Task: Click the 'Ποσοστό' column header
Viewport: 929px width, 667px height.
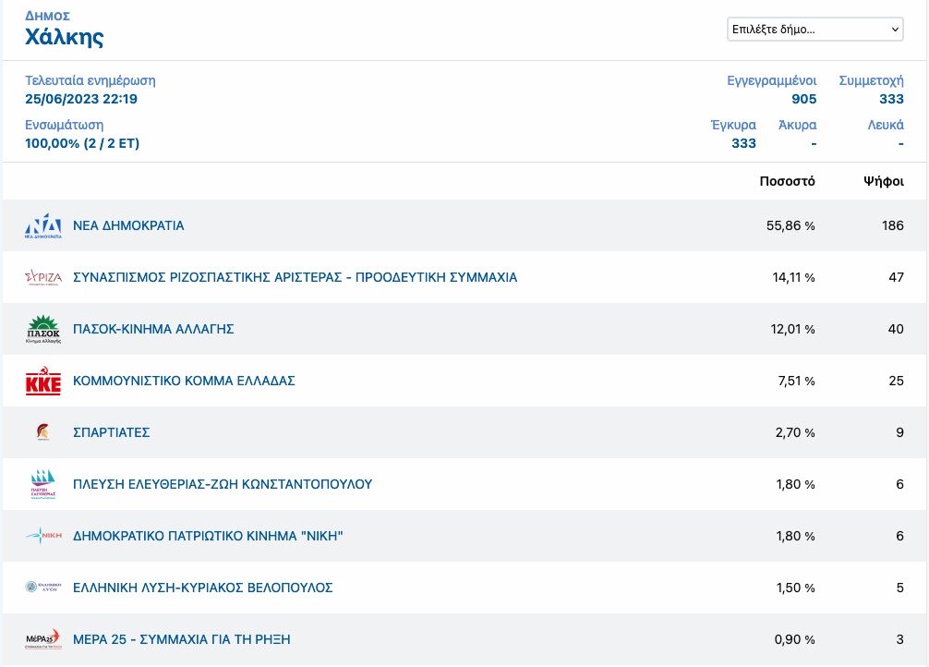Action: pyautogui.click(x=787, y=181)
